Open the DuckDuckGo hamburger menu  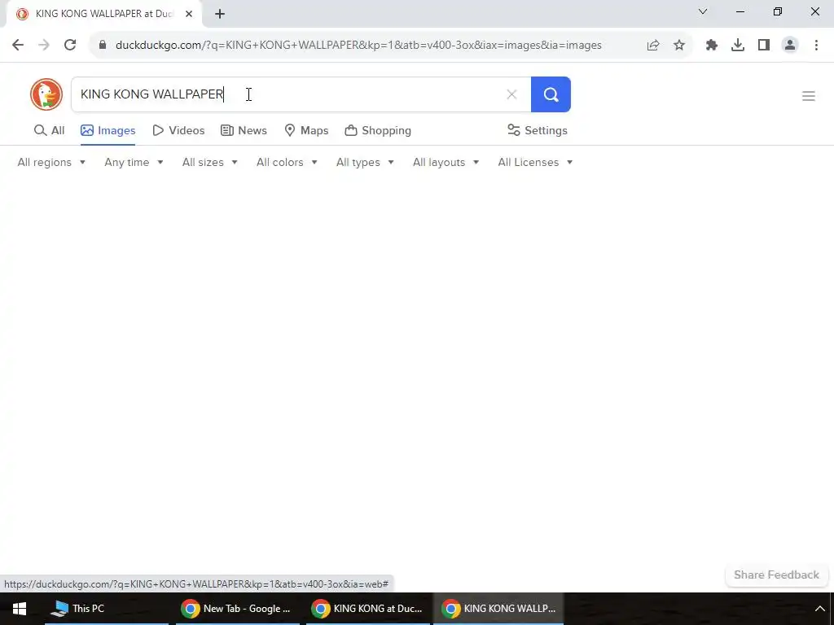tap(809, 96)
